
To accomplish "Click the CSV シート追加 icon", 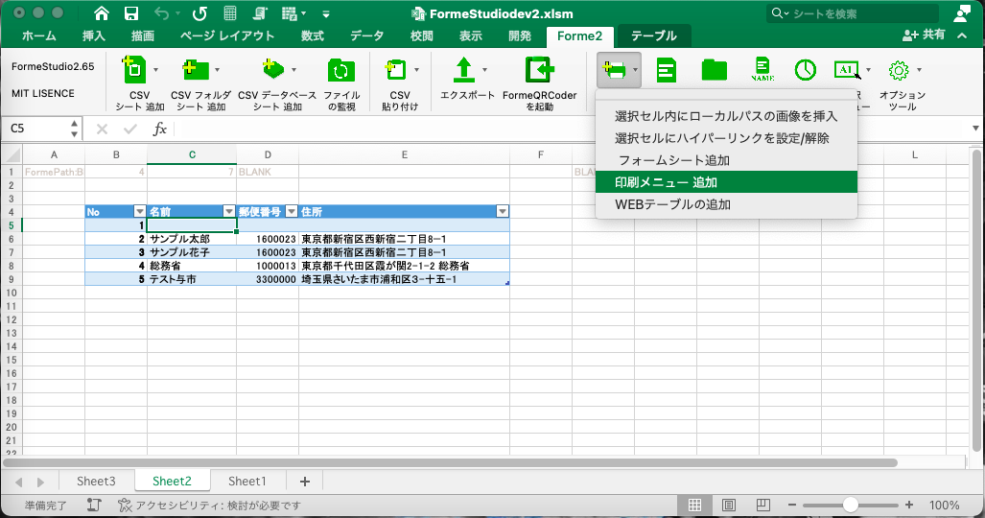I will 134,71.
